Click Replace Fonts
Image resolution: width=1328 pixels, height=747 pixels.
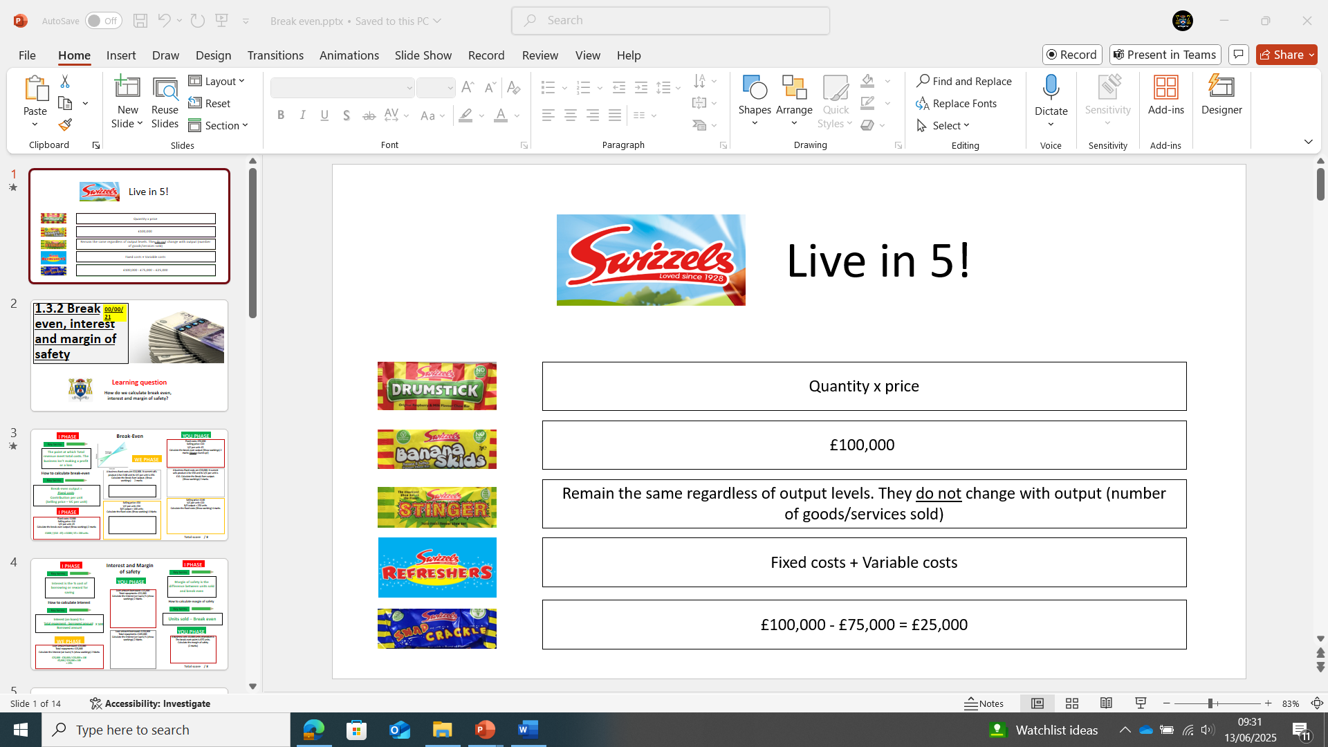coord(957,104)
